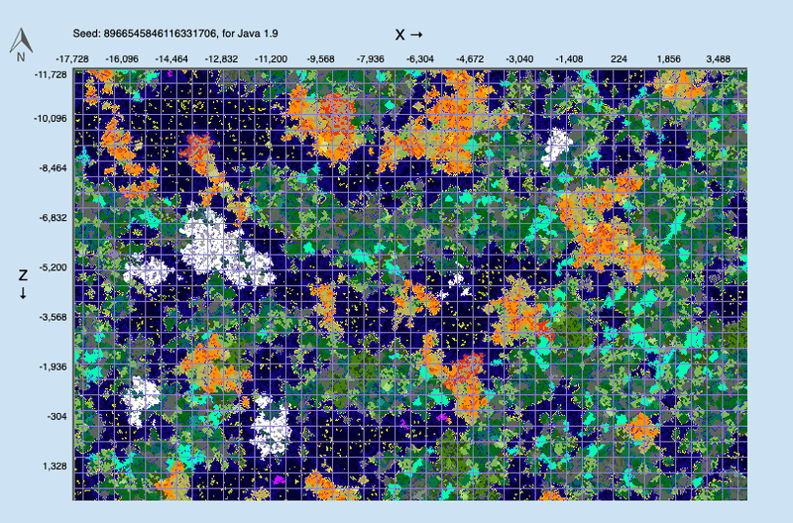Click Z axis value -304

57,416
